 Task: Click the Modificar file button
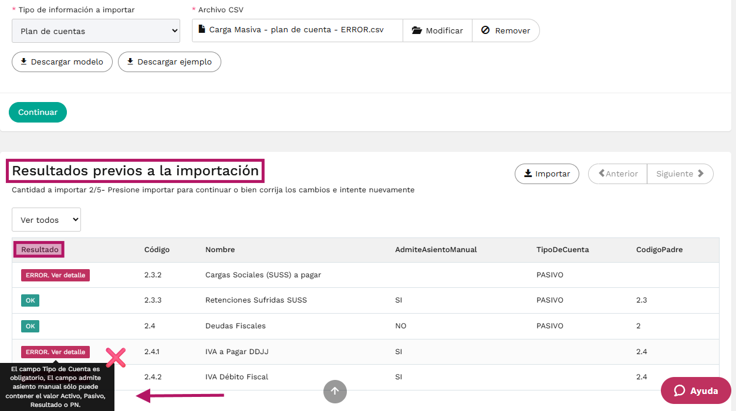point(437,30)
